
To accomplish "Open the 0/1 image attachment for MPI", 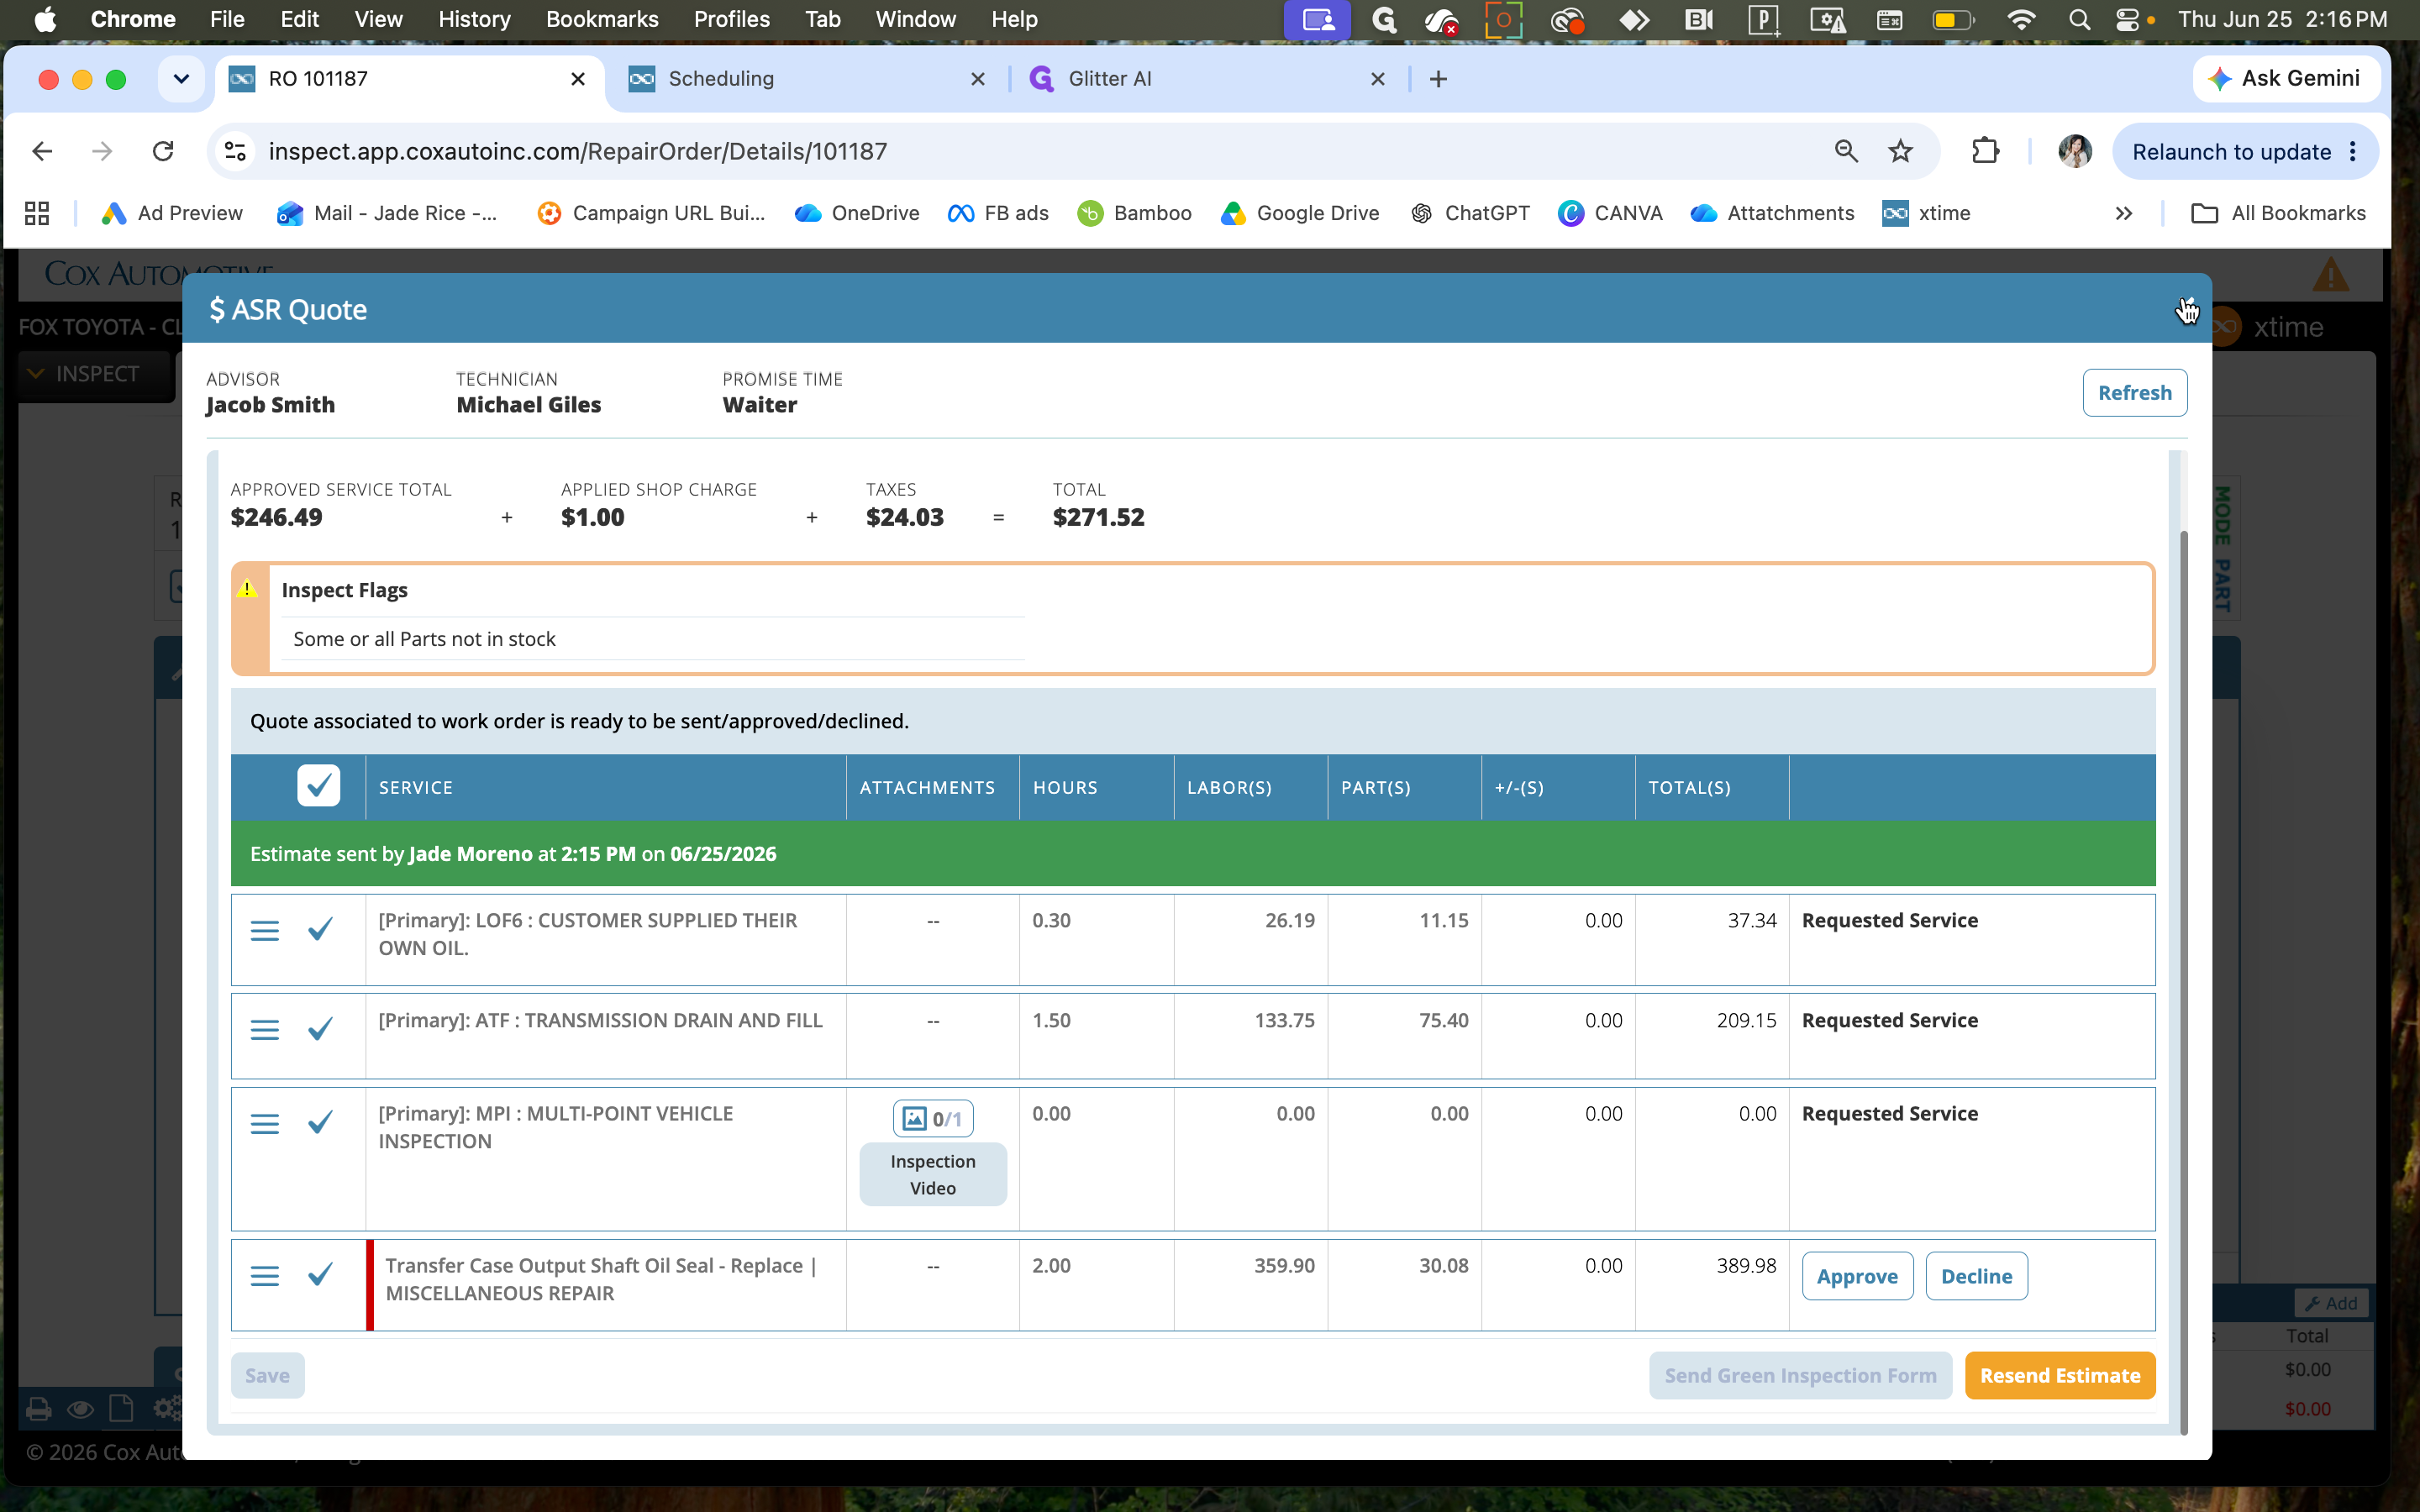I will pos(932,1118).
